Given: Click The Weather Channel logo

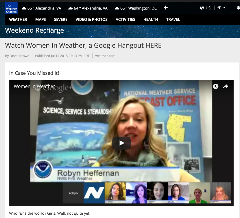Looking at the screenshot, I should [11, 8].
